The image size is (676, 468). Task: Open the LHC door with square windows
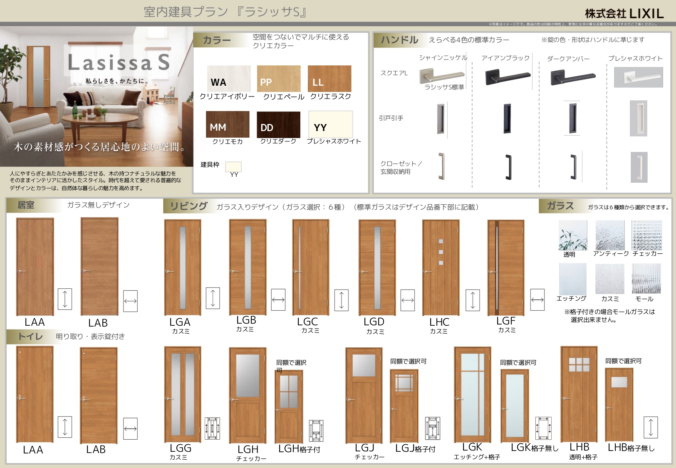point(441,267)
